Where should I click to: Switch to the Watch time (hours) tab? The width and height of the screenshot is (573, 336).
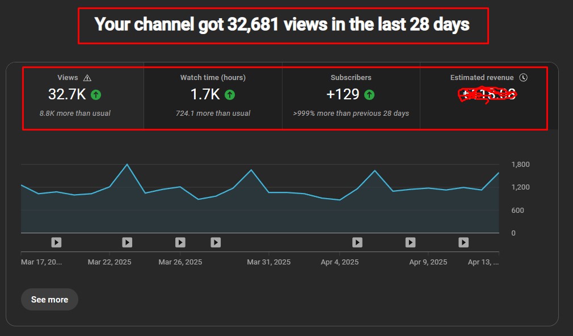[213, 96]
